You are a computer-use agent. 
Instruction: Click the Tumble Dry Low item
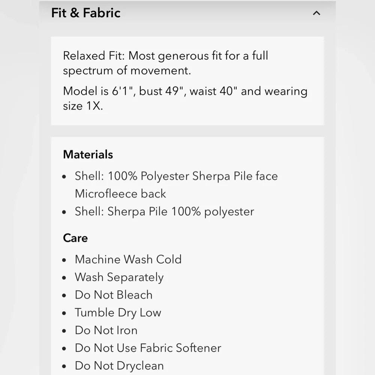coord(118,313)
